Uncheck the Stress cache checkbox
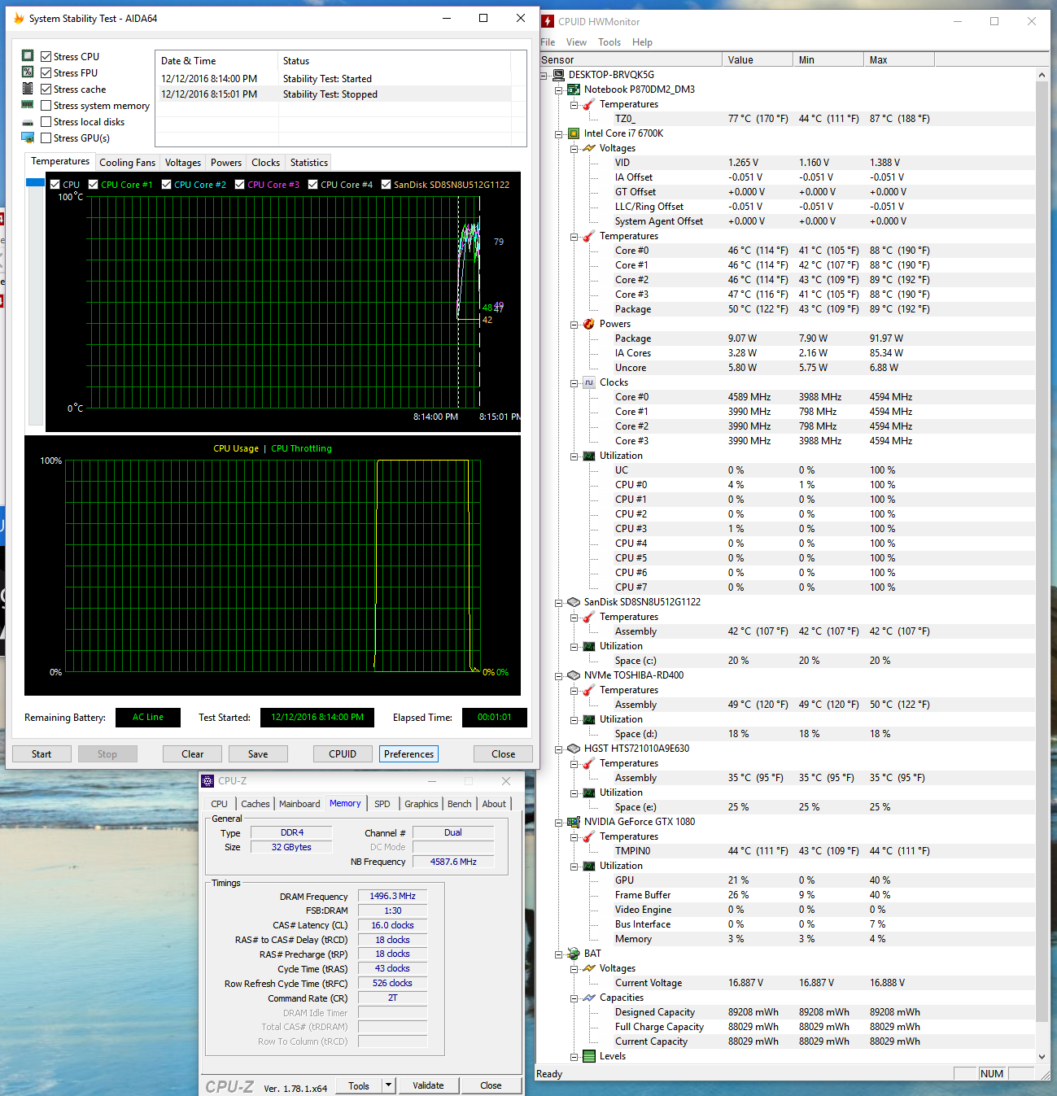 46,90
